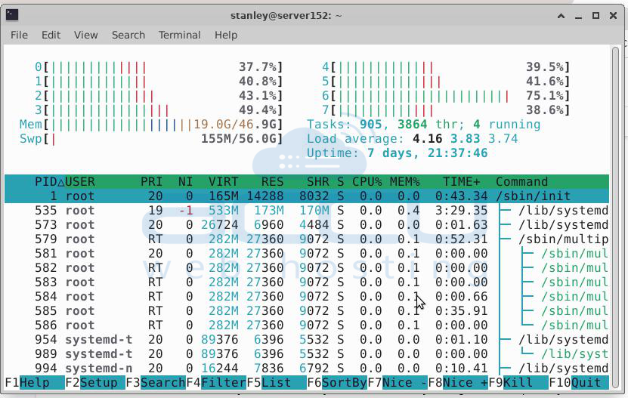Screen dimensions: 628x398
Task: Sort by the RES column header
Action: point(272,182)
